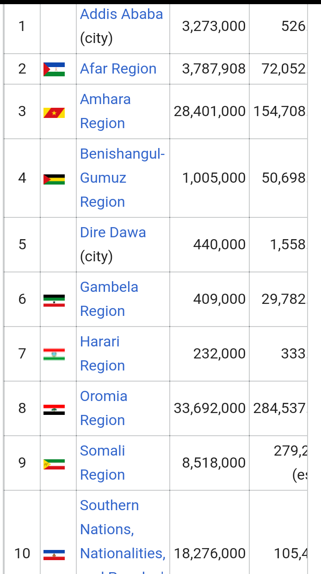Open the Benishangul-Gumuz Region link
The height and width of the screenshot is (574, 321).
[122, 178]
